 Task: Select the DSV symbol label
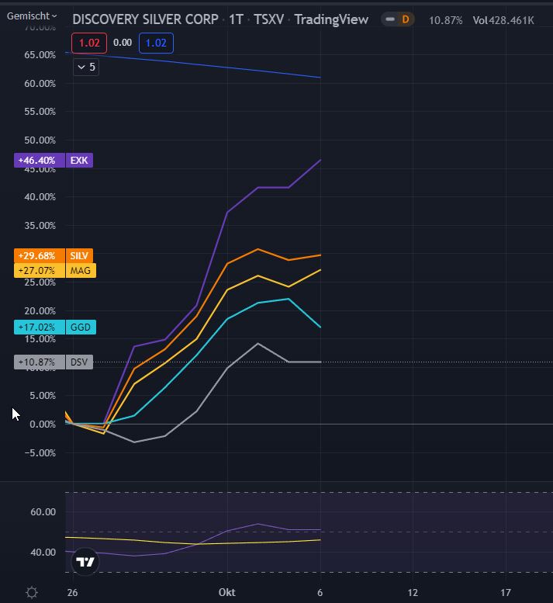tap(79, 362)
